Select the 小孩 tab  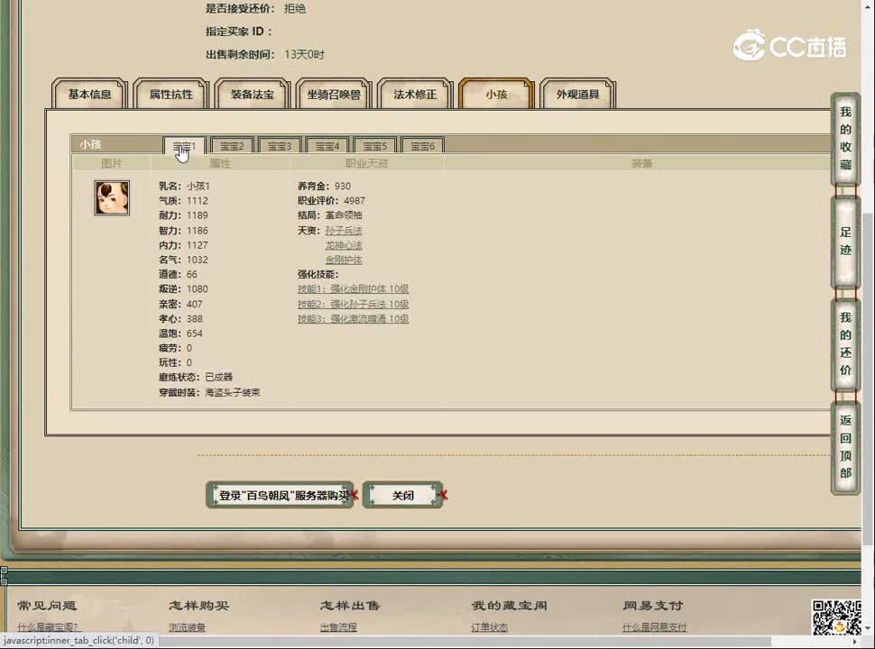(496, 95)
